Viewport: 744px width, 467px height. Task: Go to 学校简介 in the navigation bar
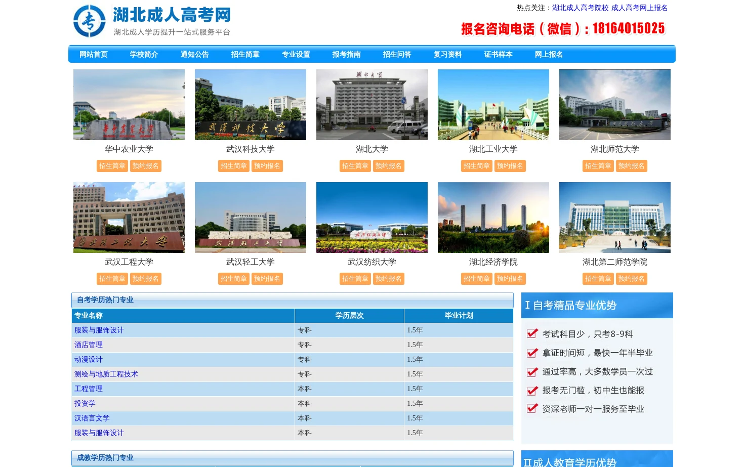click(x=144, y=54)
